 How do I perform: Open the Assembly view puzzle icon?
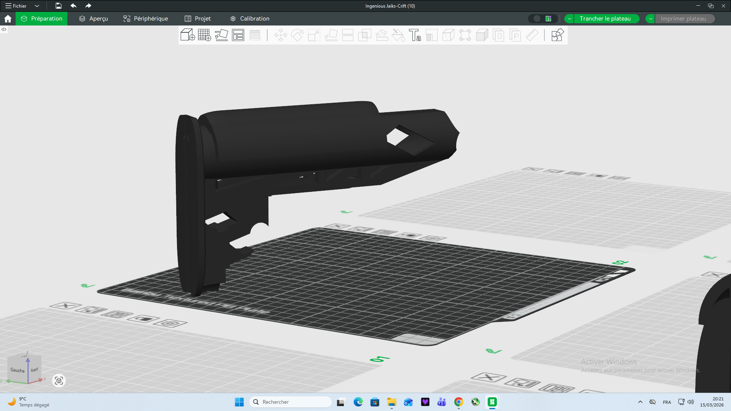[557, 35]
